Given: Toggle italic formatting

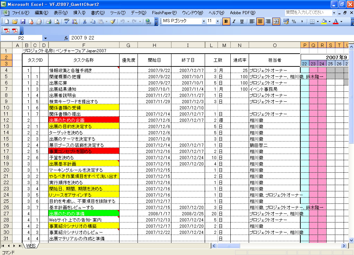Looking at the screenshot, I should (x=234, y=21).
